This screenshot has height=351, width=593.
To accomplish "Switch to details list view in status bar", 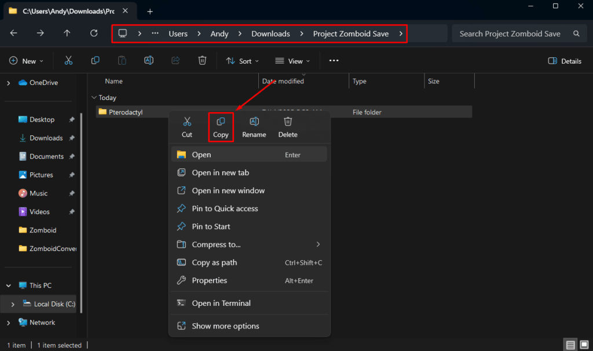I will pyautogui.click(x=570, y=345).
